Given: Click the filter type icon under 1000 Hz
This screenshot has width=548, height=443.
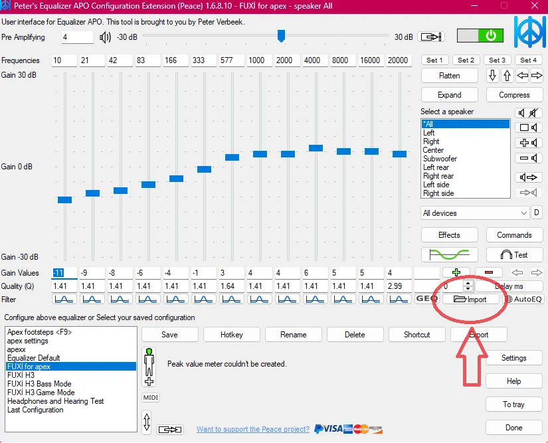Looking at the screenshot, I should (259, 300).
